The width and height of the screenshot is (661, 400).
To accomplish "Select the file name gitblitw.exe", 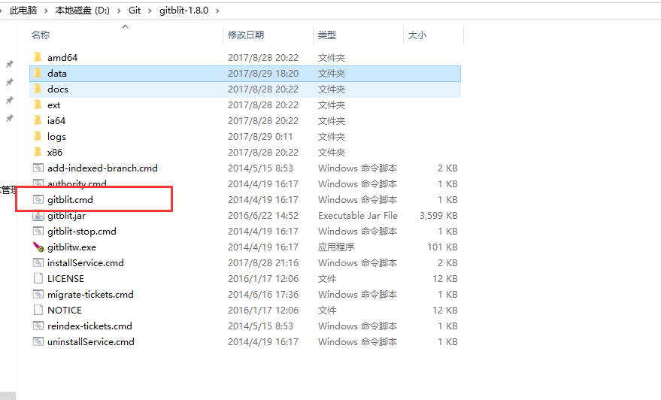I will (x=71, y=247).
